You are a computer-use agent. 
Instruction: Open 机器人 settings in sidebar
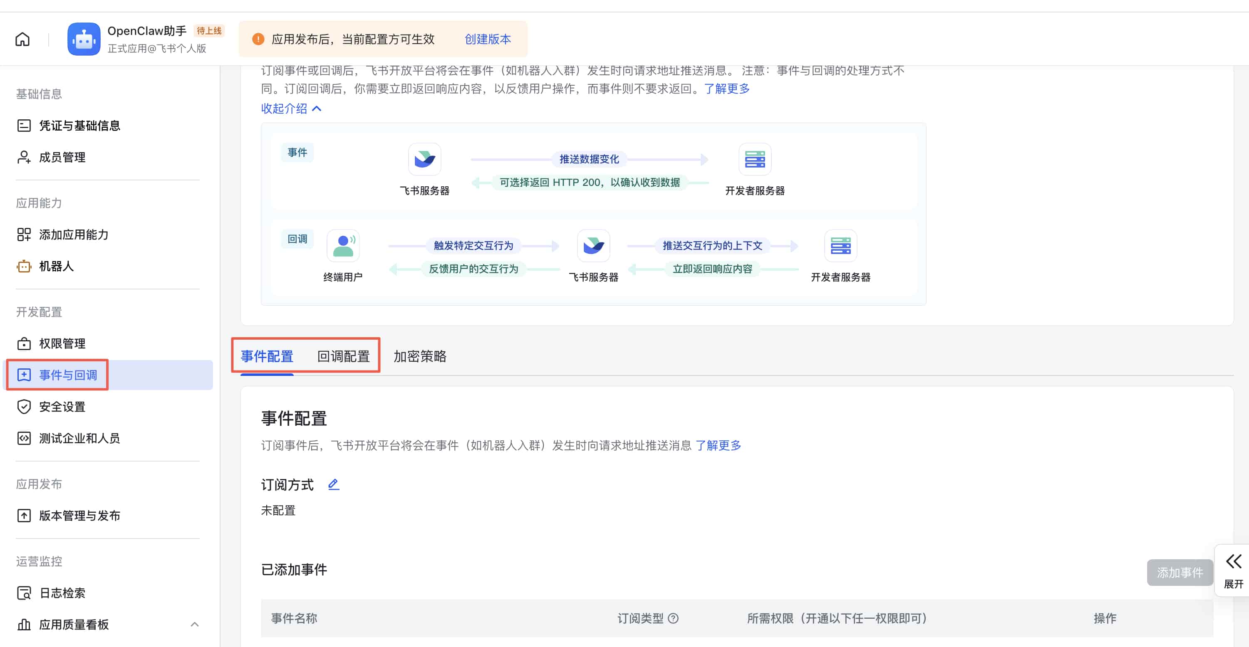[56, 266]
